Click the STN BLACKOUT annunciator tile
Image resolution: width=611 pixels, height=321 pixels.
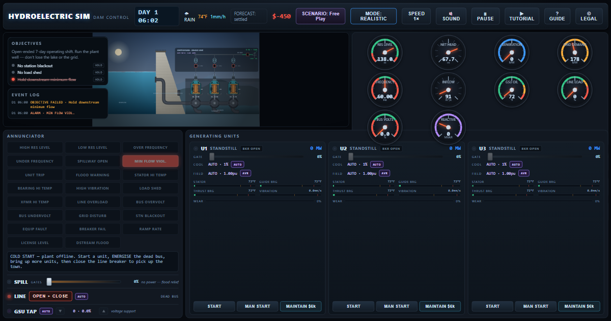pos(150,216)
